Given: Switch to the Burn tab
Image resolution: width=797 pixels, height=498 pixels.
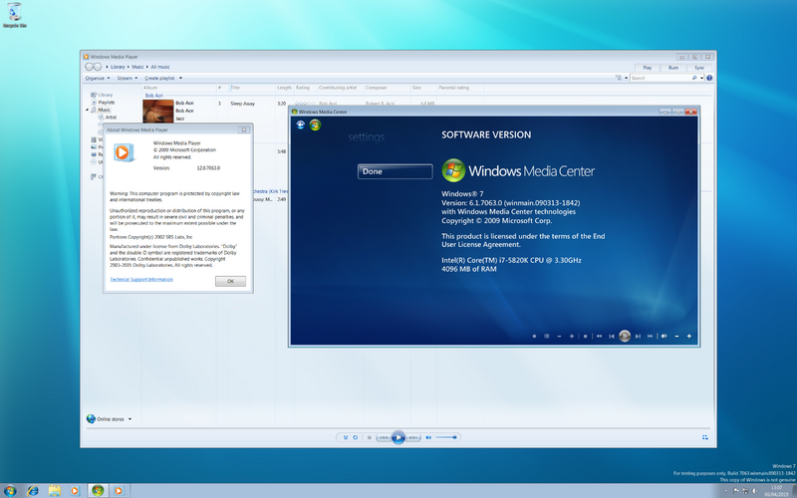Looking at the screenshot, I should click(673, 67).
